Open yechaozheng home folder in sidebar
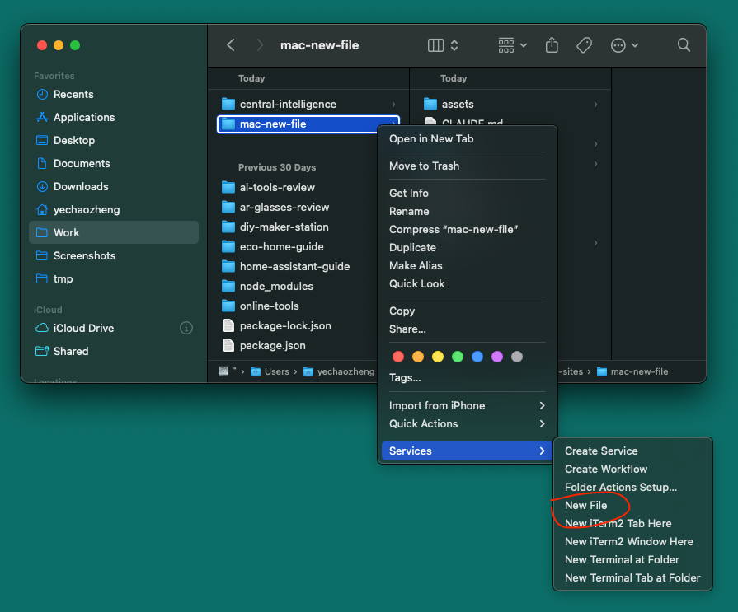Screen dimensions: 738x612 point(114,210)
